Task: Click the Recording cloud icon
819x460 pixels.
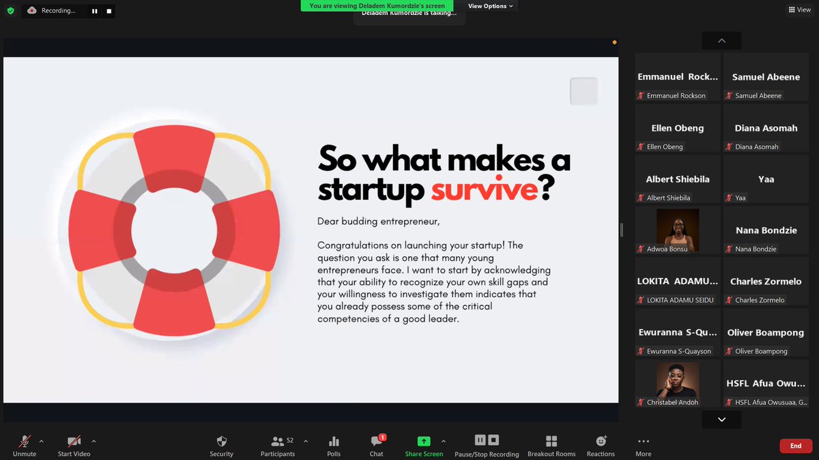Action: [x=32, y=11]
